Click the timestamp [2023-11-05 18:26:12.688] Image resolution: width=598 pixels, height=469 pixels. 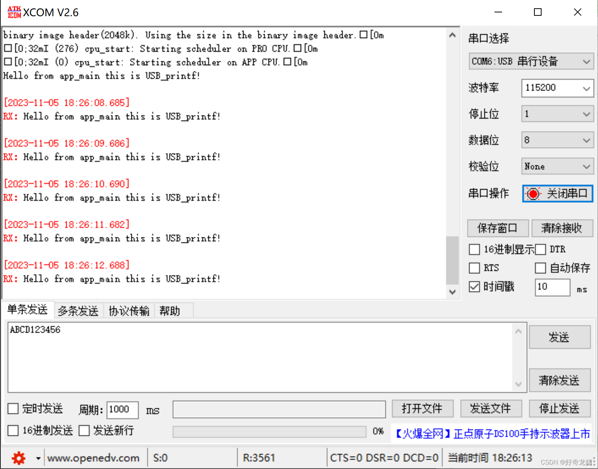(67, 265)
